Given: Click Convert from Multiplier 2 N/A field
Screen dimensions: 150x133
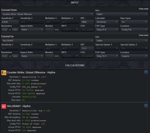Looking at the screenshot, I should click(x=70, y=22).
